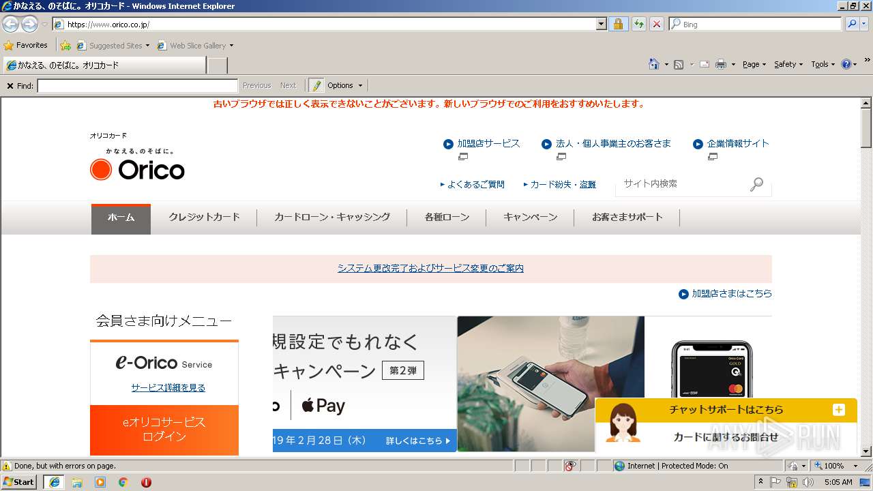Open システム更改完了 notice link
The height and width of the screenshot is (491, 873).
[x=430, y=269]
